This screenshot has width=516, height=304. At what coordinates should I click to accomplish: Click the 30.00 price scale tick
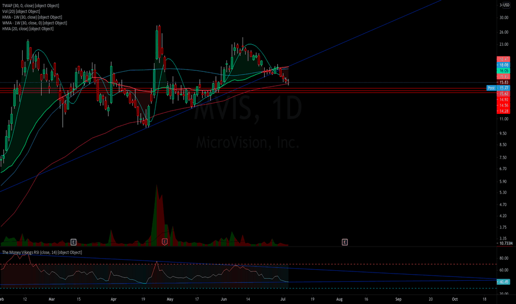click(x=504, y=18)
